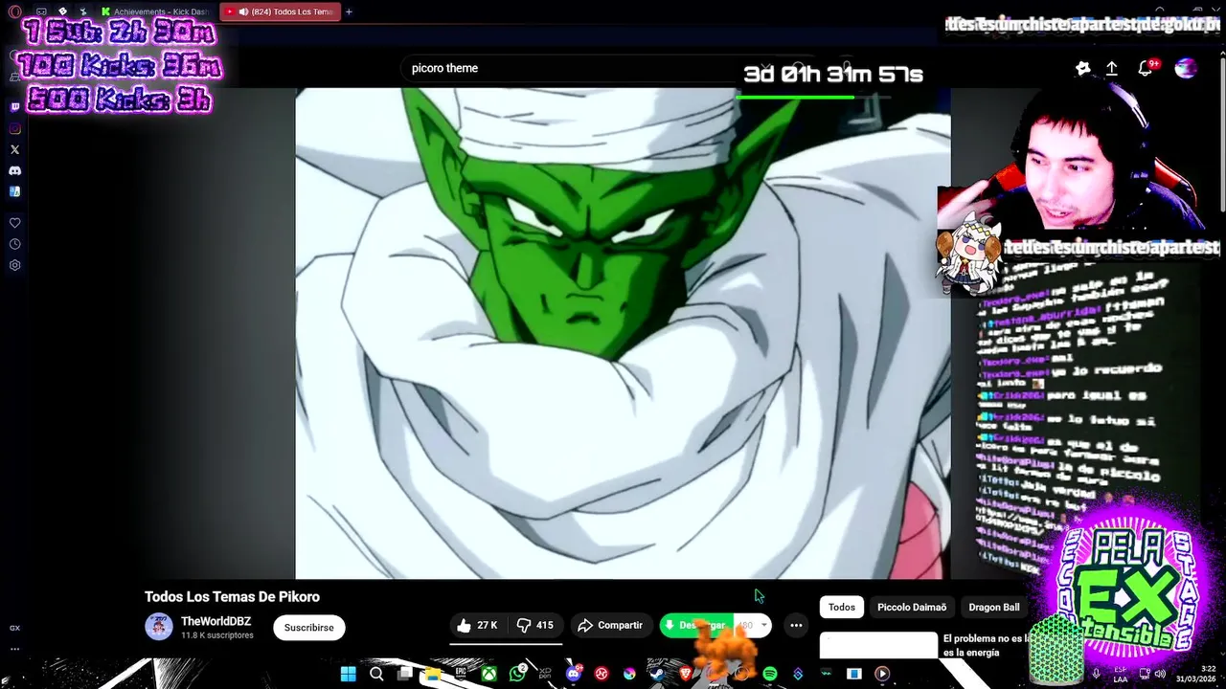Open X (Twitter) in the sidebar
1226x689 pixels.
click(14, 149)
